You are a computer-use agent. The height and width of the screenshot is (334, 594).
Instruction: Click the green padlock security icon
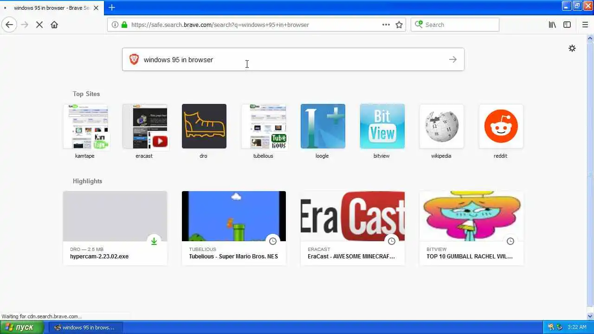[x=124, y=25]
